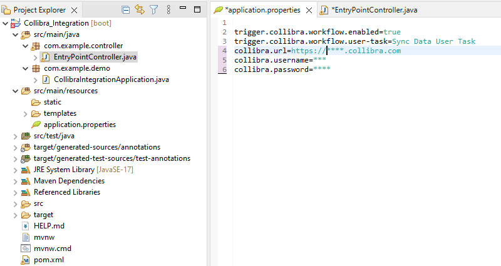This screenshot has width=501, height=266.
Task: Collapse the src/main/java folder
Action: tap(15, 34)
